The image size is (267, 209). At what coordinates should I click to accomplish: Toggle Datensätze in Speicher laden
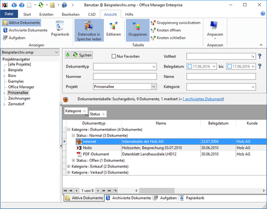click(89, 30)
